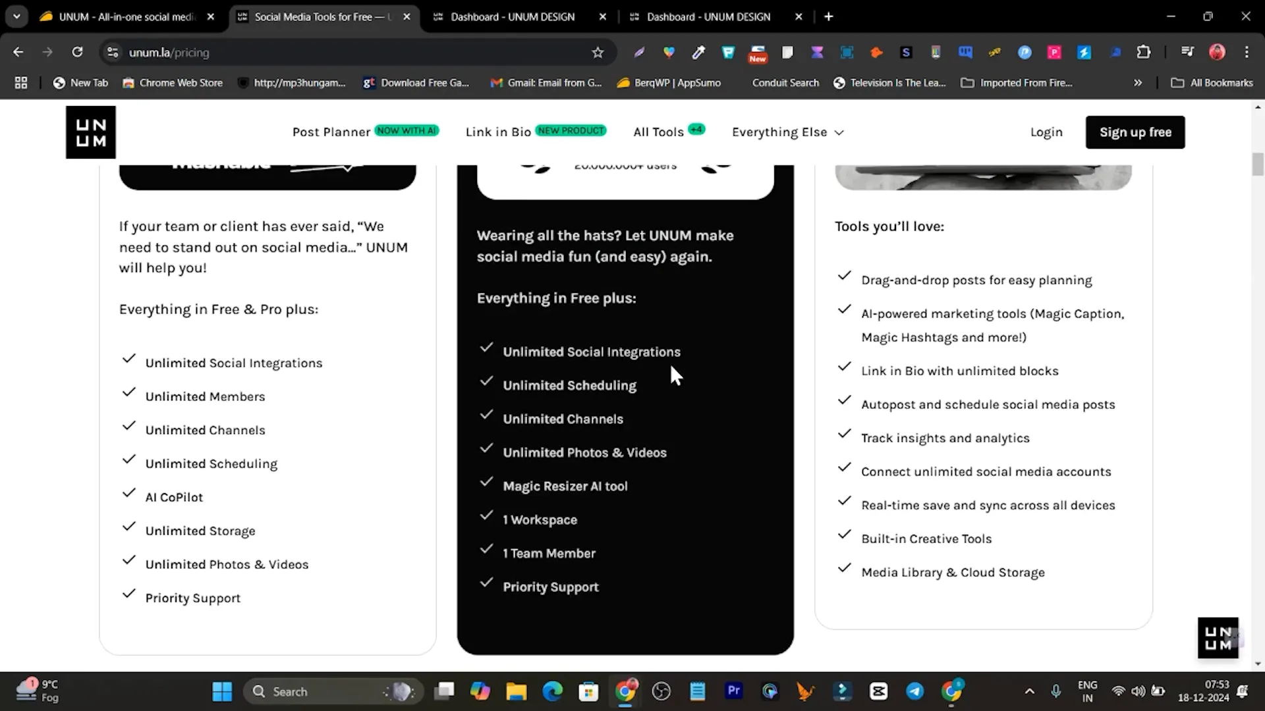Image resolution: width=1265 pixels, height=711 pixels.
Task: Click the UNUM logo in top left
Action: tap(90, 132)
